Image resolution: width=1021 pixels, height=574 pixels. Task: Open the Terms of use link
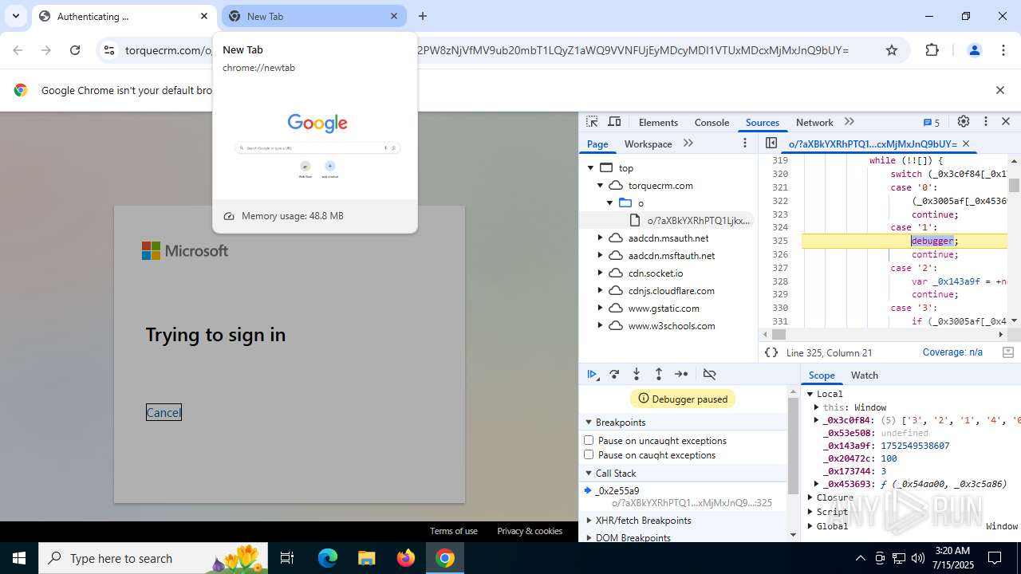pos(454,531)
